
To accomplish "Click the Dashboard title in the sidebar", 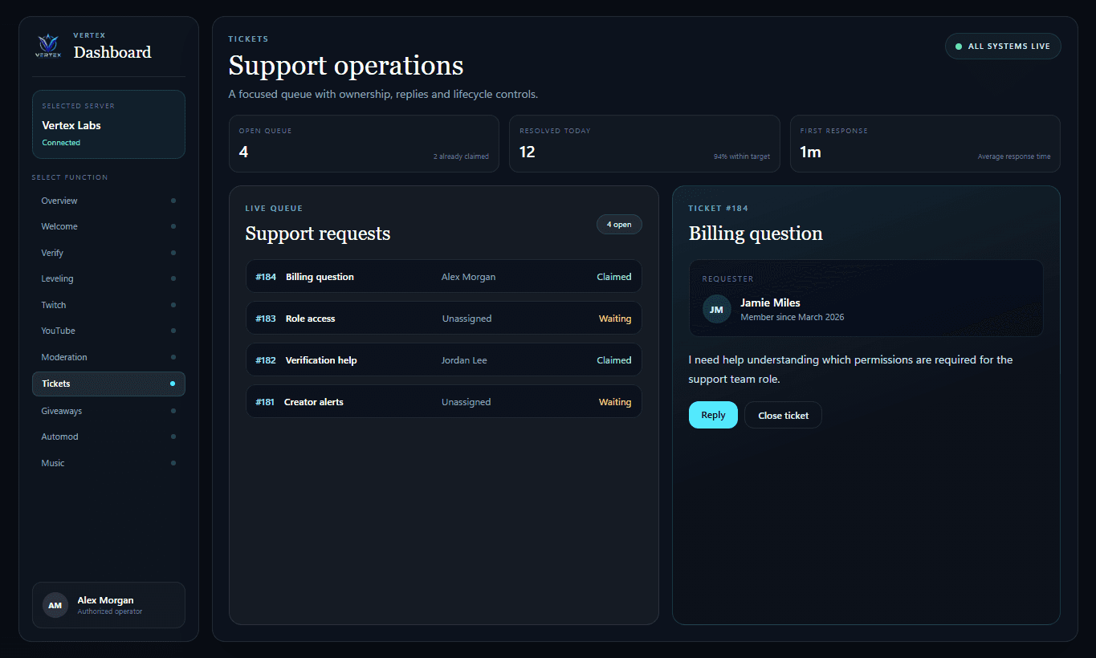I will [x=112, y=52].
